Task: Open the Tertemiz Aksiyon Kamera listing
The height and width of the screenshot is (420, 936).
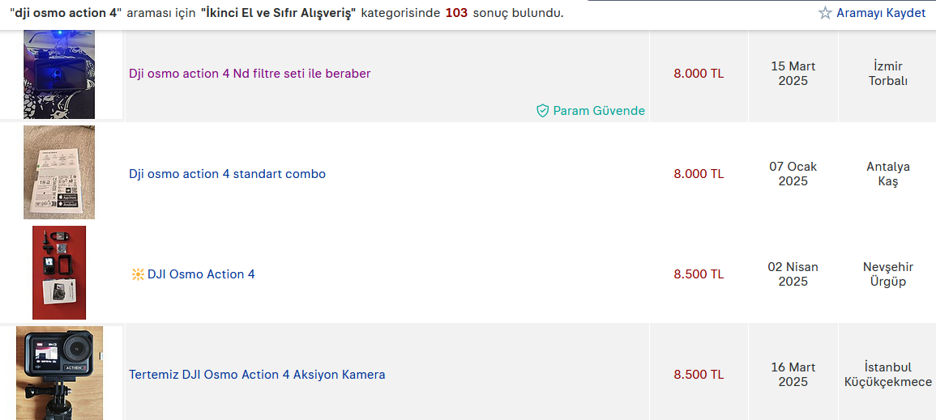Action: point(257,375)
